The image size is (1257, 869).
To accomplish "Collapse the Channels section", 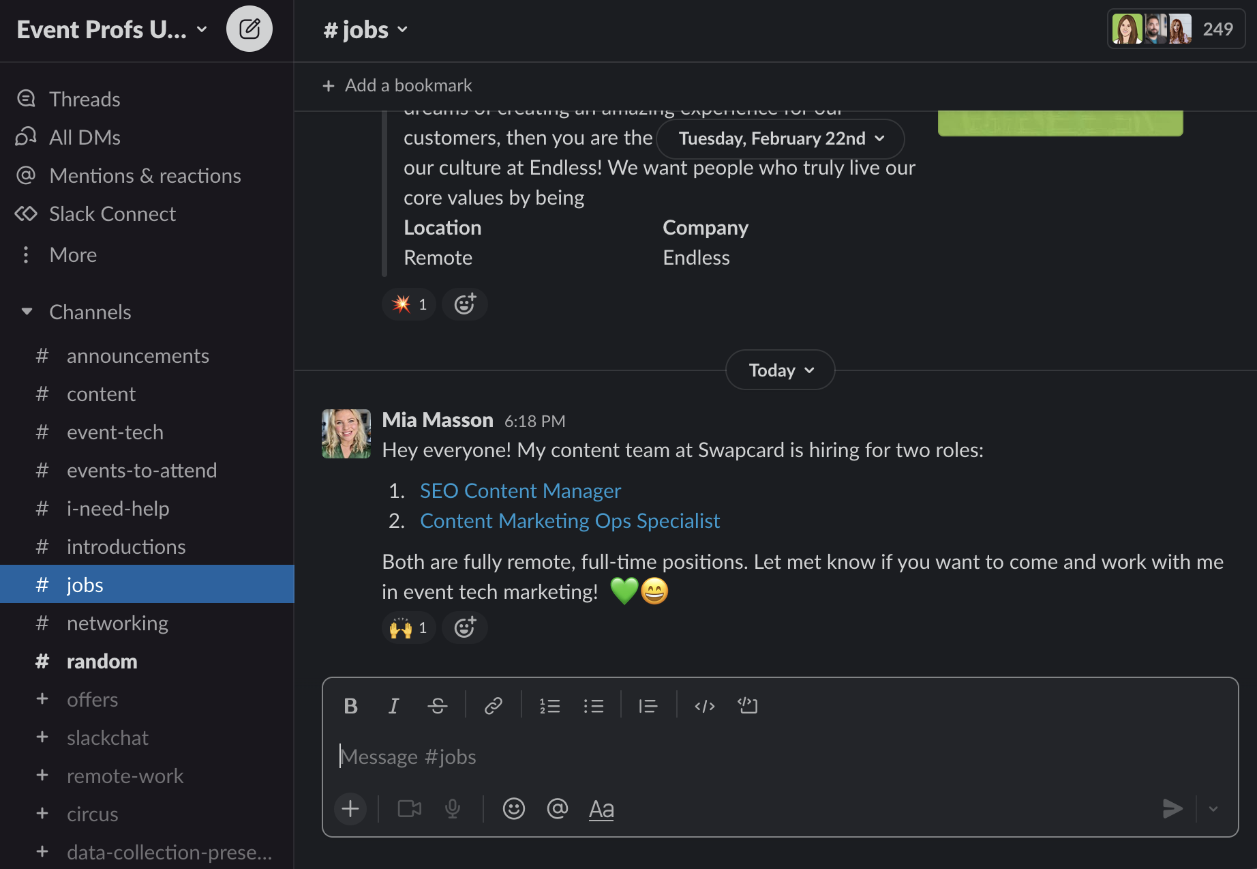I will click(27, 312).
